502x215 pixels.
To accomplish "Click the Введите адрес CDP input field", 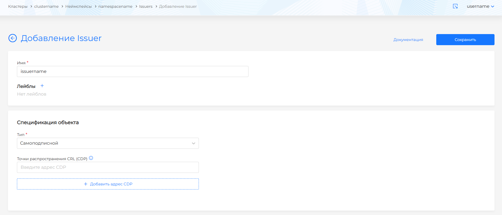I will click(108, 167).
